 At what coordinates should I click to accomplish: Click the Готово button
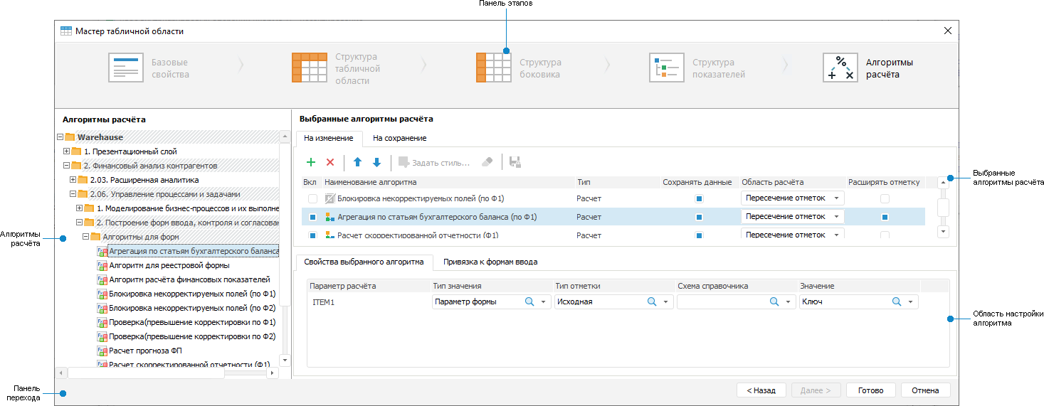(870, 390)
